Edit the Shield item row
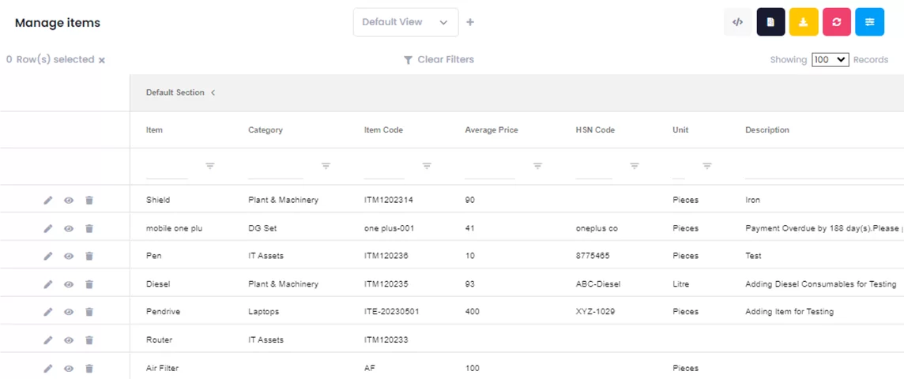This screenshot has width=904, height=379. click(48, 201)
